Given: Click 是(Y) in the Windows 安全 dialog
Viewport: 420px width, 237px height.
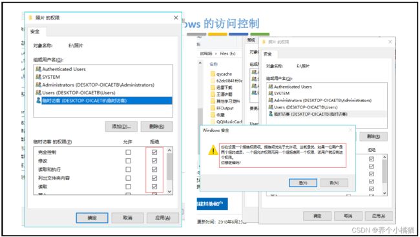Looking at the screenshot, I should [x=303, y=183].
